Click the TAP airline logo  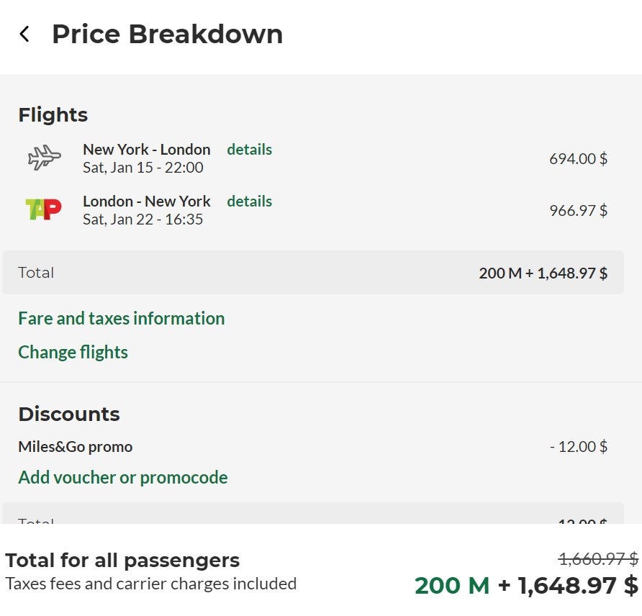tap(43, 209)
